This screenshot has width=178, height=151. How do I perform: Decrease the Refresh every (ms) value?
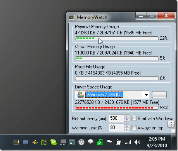tap(127, 120)
